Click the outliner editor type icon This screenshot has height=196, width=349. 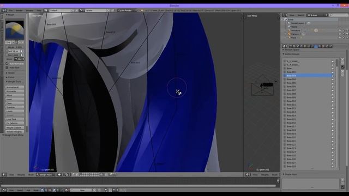click(x=285, y=15)
